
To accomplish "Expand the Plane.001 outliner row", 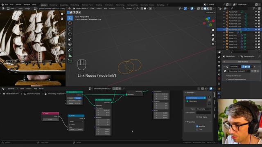I will click(224, 36).
